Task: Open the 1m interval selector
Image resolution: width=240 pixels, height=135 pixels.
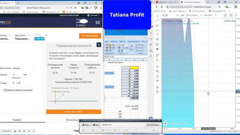Action: [x=177, y=15]
